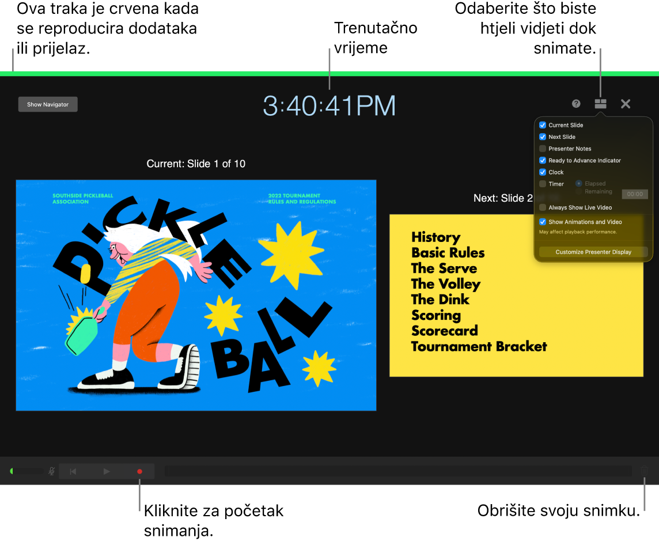Viewport: 659px width, 541px height.
Task: Toggle Ready to Advance Indicator checkbox
Action: point(543,161)
